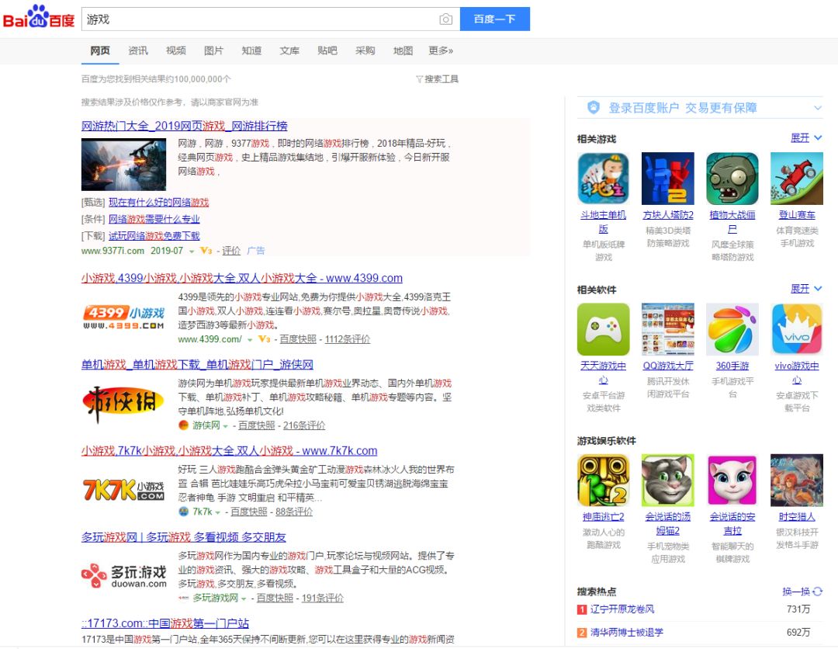838x649 pixels.
Task: Open the QQ游戏大厅 software icon
Action: point(668,329)
